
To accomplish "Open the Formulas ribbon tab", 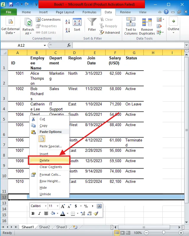I will pos(89,12).
